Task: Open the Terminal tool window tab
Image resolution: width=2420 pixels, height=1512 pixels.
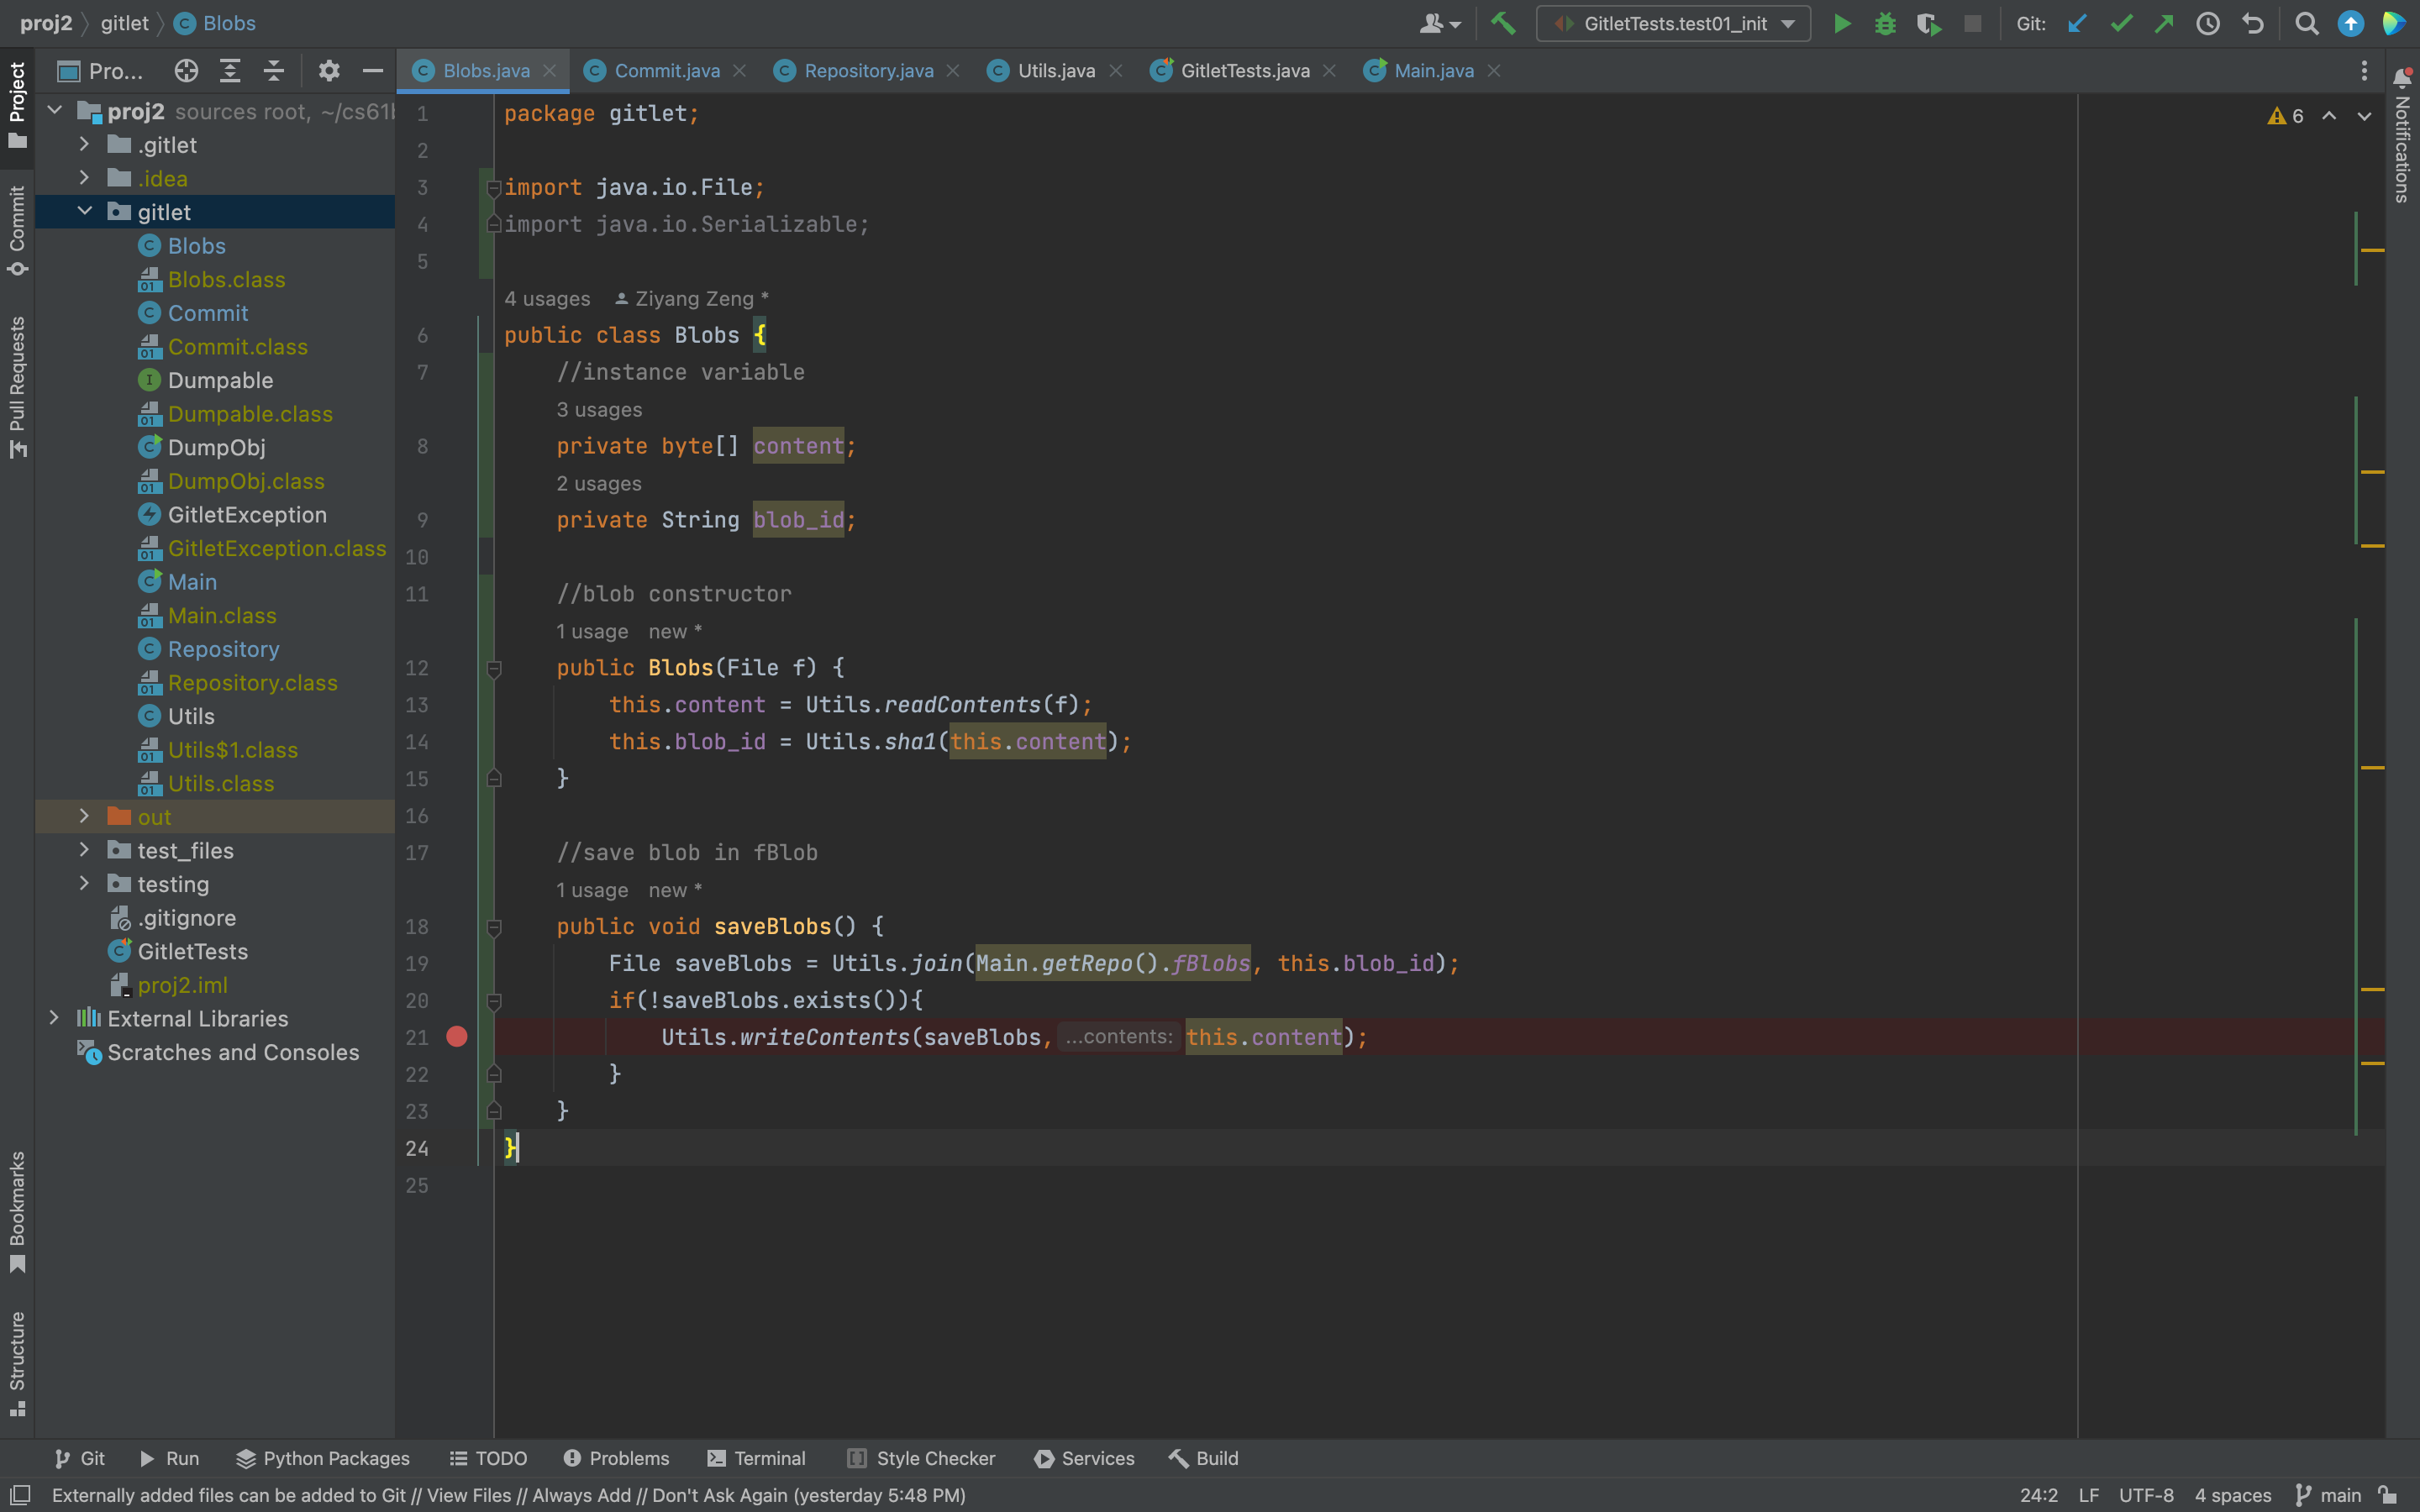Action: 756,1458
